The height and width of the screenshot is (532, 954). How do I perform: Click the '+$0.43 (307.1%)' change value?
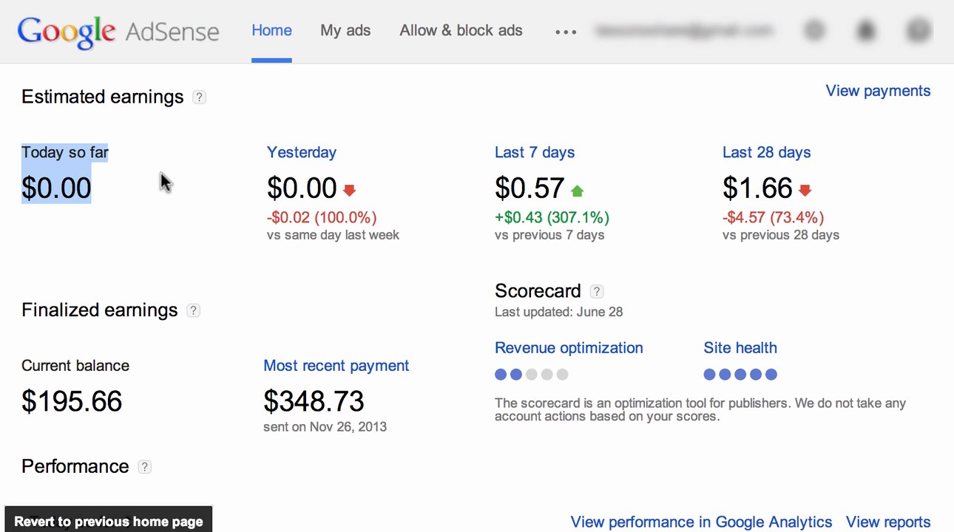(552, 217)
